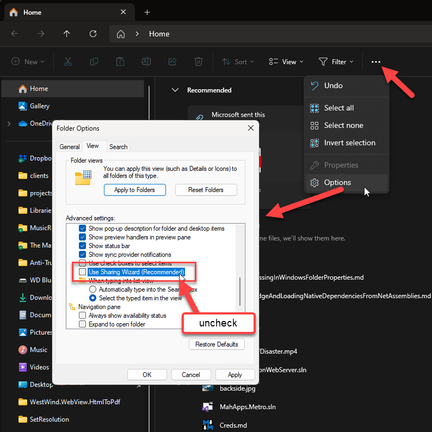Open the View dropdown in toolbar
Viewport: 432px width, 432px height.
tap(286, 61)
